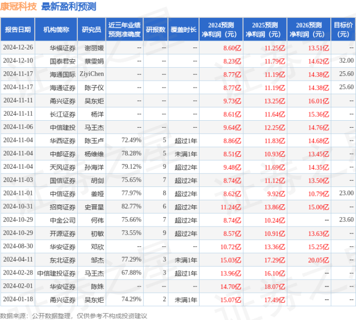Click 2024预测净利润 column header
This screenshot has width=356, height=320.
coord(221,30)
